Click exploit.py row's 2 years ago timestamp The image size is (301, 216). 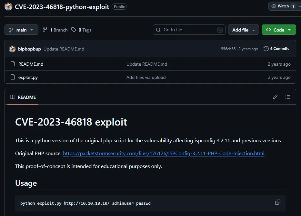(279, 77)
